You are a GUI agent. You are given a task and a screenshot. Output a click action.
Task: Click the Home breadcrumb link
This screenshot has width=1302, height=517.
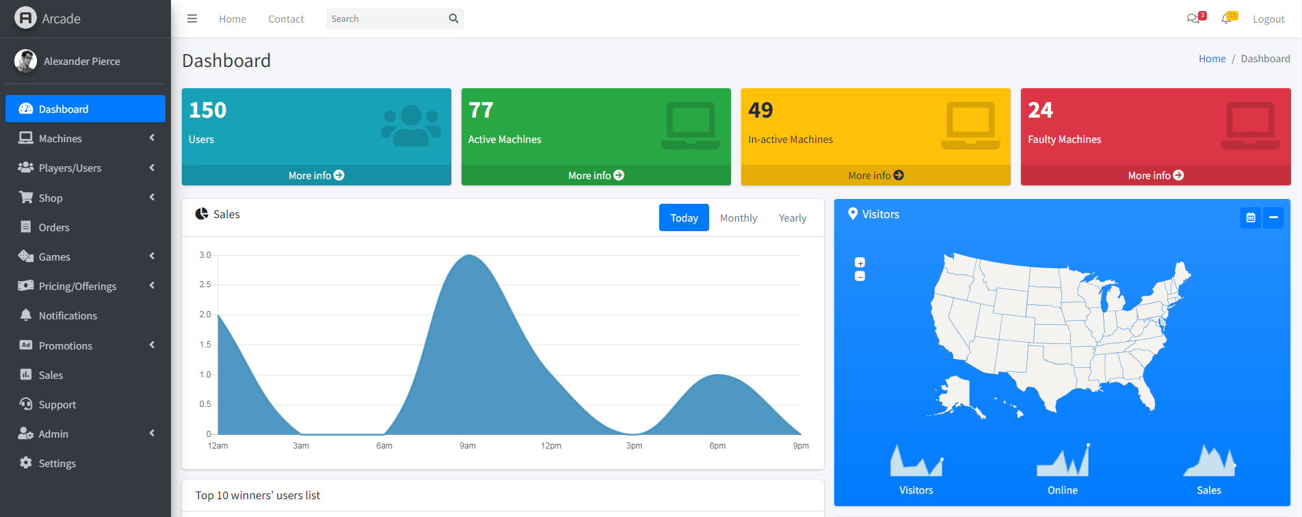(1212, 59)
